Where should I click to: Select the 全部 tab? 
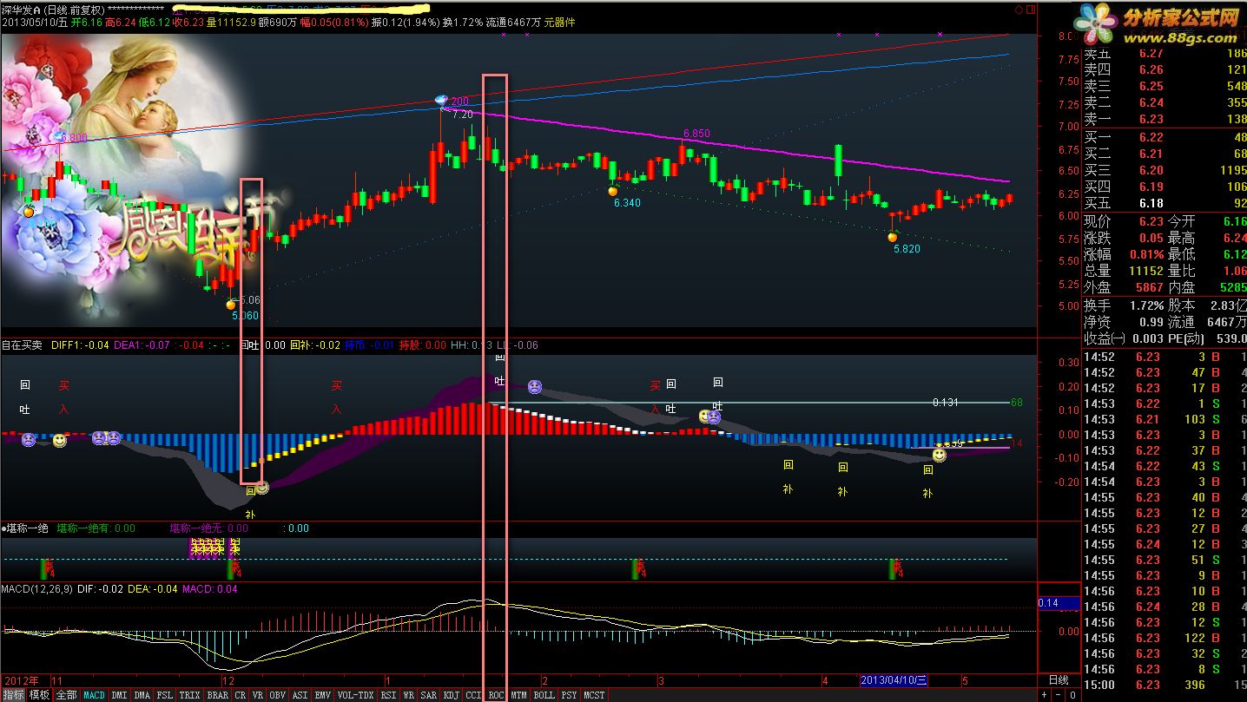66,695
